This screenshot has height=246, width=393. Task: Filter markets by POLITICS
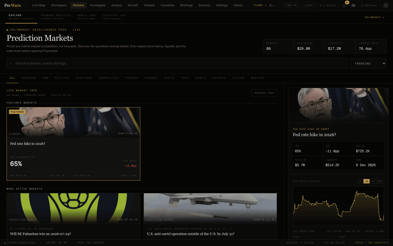[x=62, y=78]
